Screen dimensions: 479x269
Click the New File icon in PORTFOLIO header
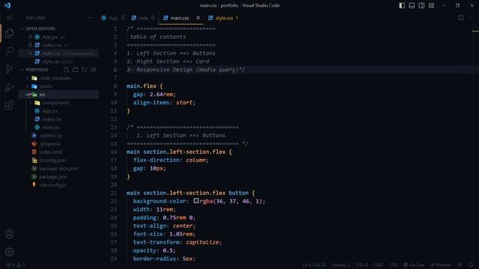67,69
